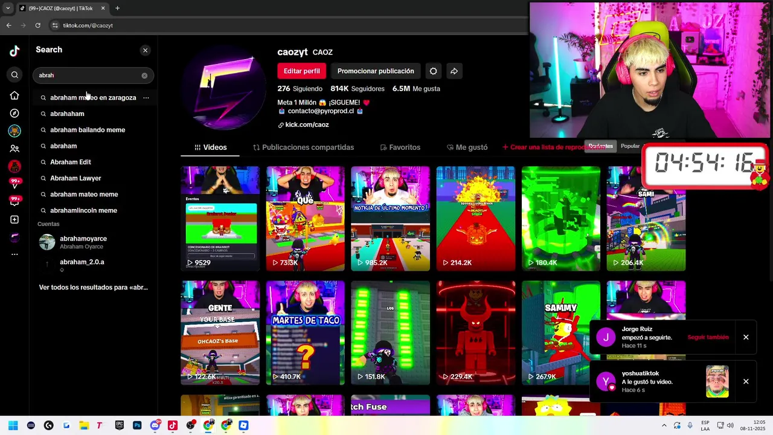Viewport: 773px width, 435px height.
Task: Expand the system tray hidden icons chevron
Action: pyautogui.click(x=664, y=425)
